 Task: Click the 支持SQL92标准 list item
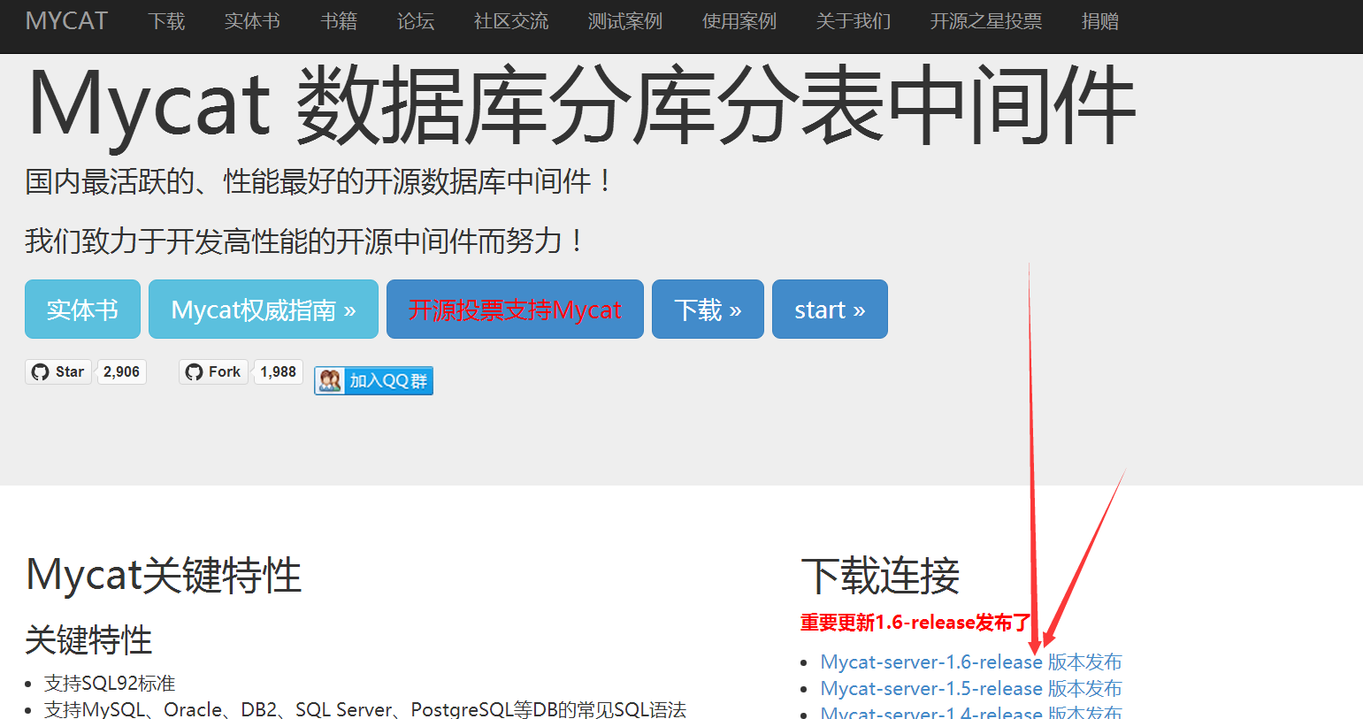point(110,684)
